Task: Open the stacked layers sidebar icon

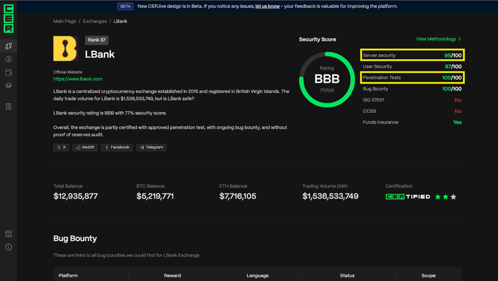Action: pos(9,86)
